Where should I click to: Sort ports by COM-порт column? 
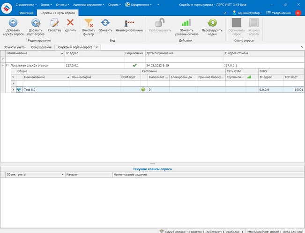point(130,77)
